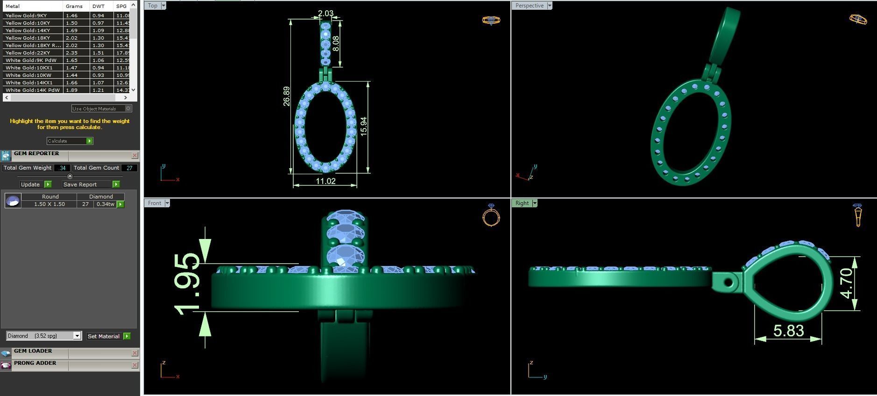Click the Grams column header
The height and width of the screenshot is (396, 877).
click(x=77, y=6)
